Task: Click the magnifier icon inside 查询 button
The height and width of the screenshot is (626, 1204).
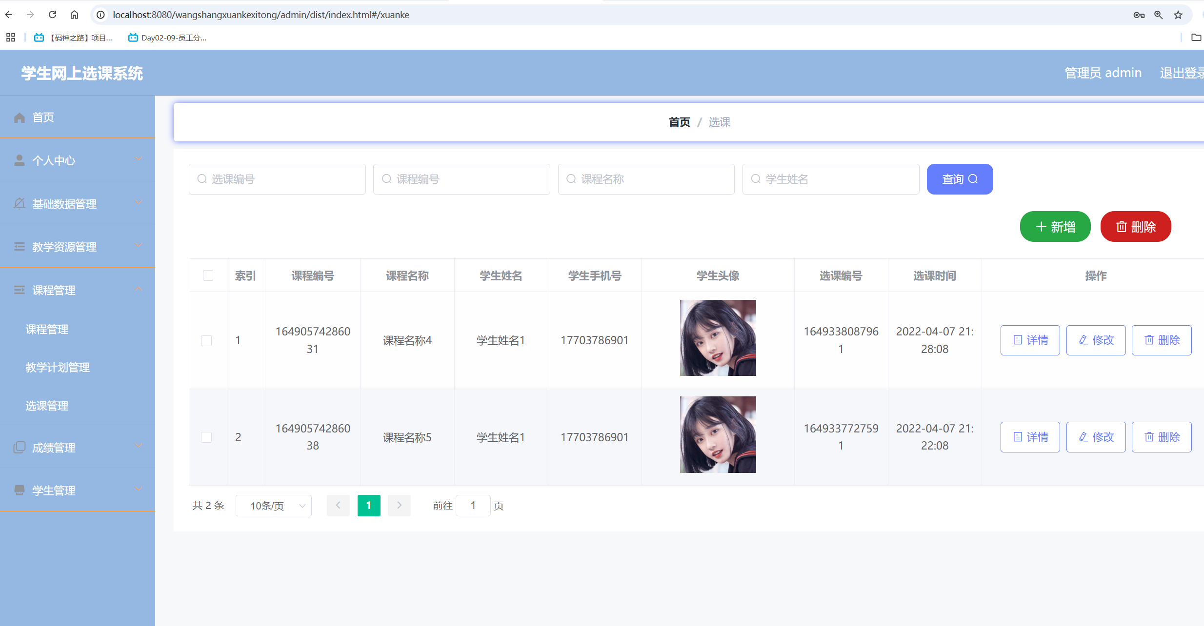Action: click(x=974, y=179)
